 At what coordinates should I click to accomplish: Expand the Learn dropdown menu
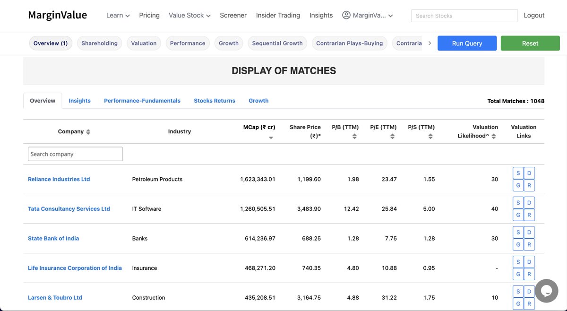pos(118,15)
